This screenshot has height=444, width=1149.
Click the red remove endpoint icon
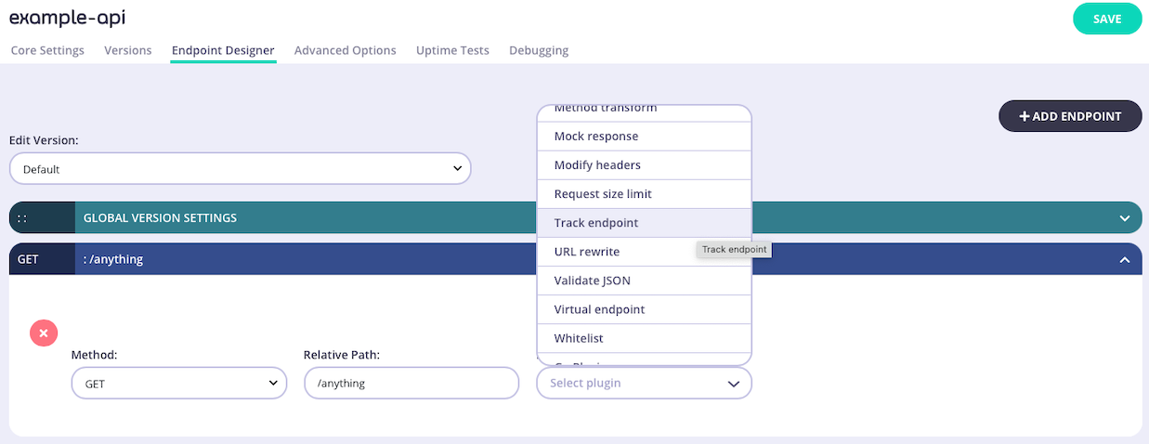coord(44,333)
